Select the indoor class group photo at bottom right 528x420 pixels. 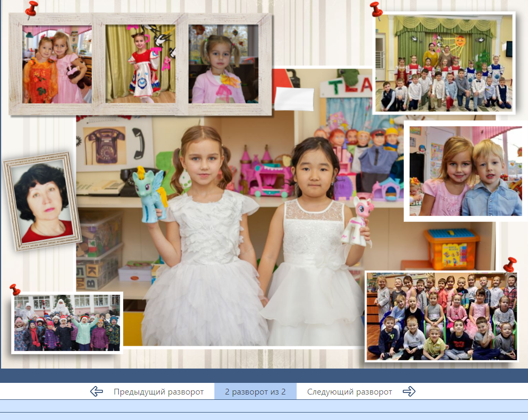pos(442,316)
